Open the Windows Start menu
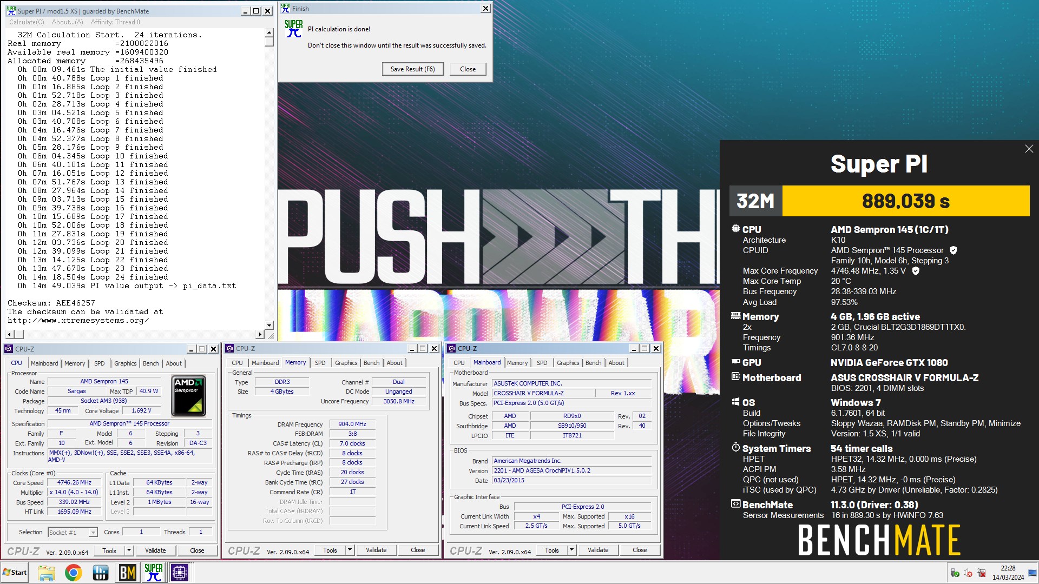1039x584 pixels. [x=15, y=573]
